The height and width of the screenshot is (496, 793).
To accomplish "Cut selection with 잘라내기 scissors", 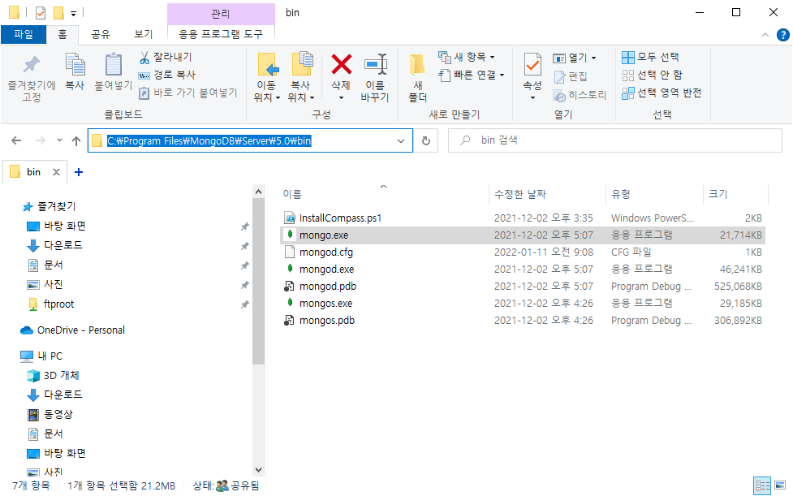I will tap(166, 57).
